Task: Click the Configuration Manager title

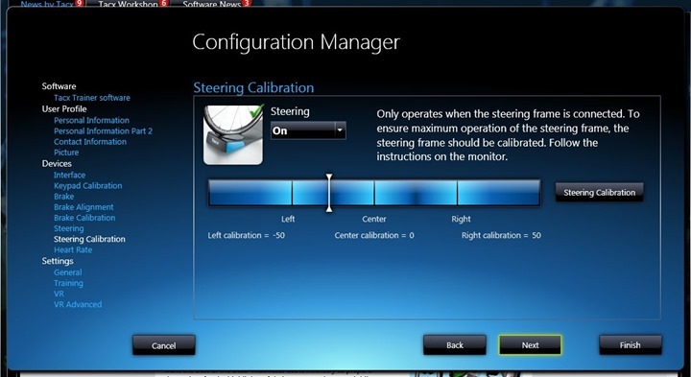Action: tap(297, 43)
